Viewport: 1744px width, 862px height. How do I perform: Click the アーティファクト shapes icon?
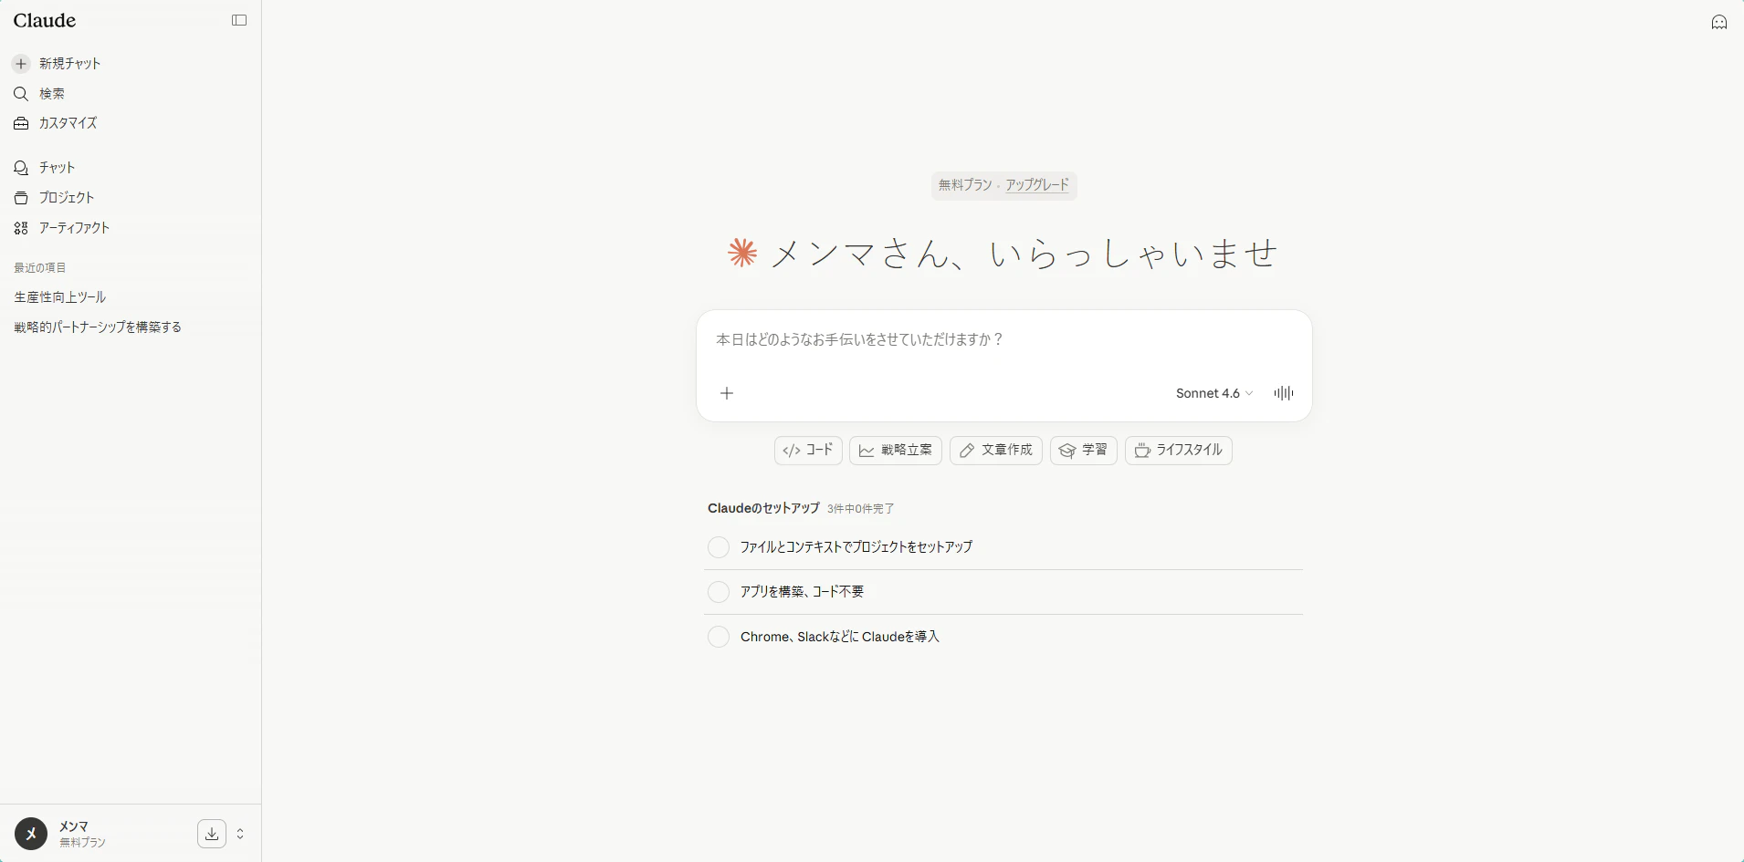pyautogui.click(x=21, y=228)
